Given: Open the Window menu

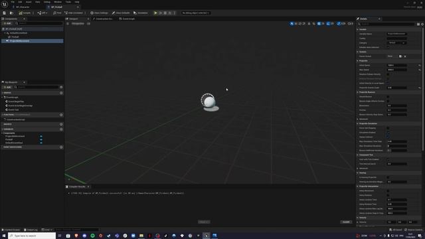Looking at the screenshot, I should [x=58, y=2].
